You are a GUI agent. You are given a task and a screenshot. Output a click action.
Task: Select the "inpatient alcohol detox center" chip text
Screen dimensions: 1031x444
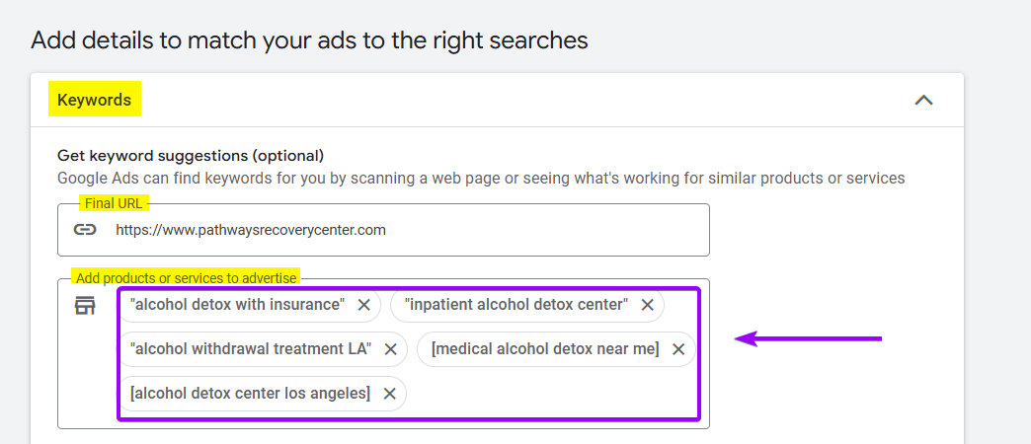tap(516, 305)
